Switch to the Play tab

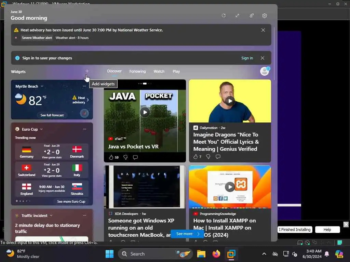point(176,71)
